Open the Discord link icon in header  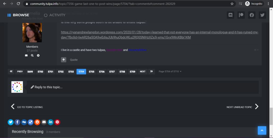pyautogui.click(x=230, y=15)
